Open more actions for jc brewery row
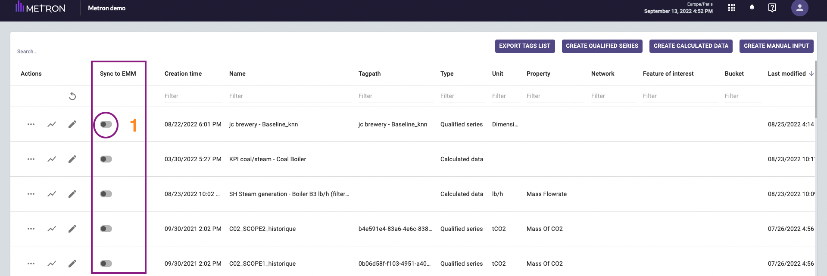Screen dimensions: 827x276 pyautogui.click(x=31, y=124)
